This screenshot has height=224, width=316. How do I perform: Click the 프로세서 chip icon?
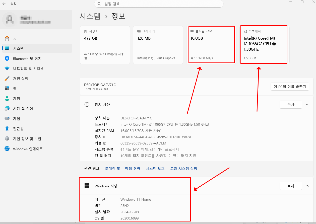coord(245,31)
